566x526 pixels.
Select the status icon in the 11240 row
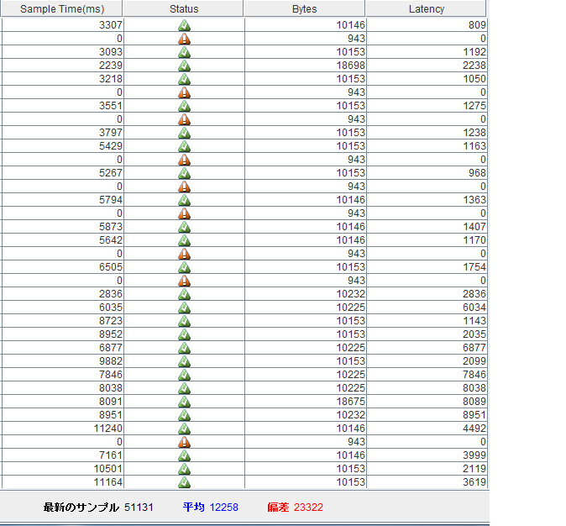184,429
